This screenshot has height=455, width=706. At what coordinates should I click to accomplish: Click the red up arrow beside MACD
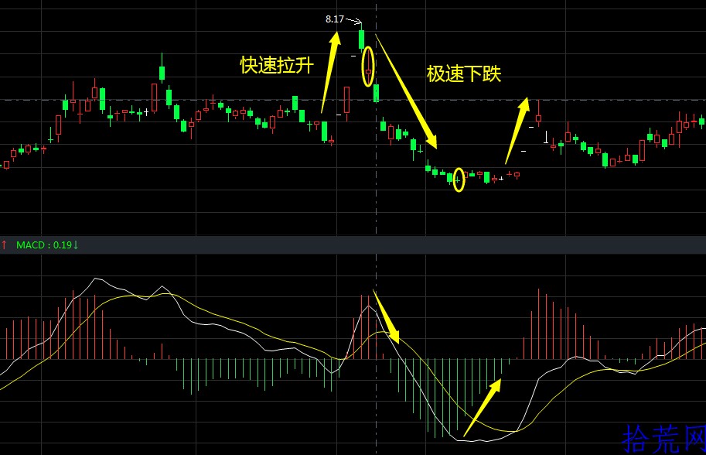point(4,245)
